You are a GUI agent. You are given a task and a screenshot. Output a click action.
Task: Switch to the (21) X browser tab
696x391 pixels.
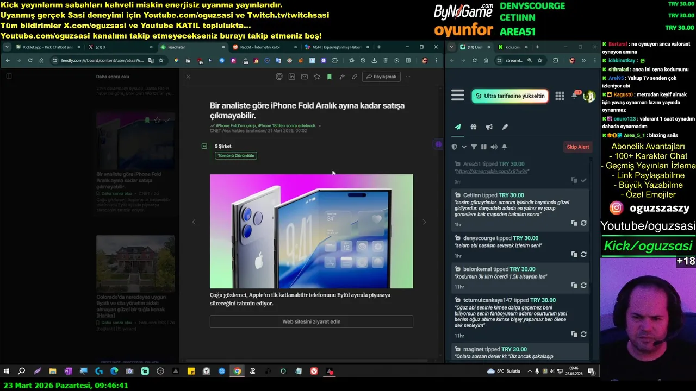(120, 47)
